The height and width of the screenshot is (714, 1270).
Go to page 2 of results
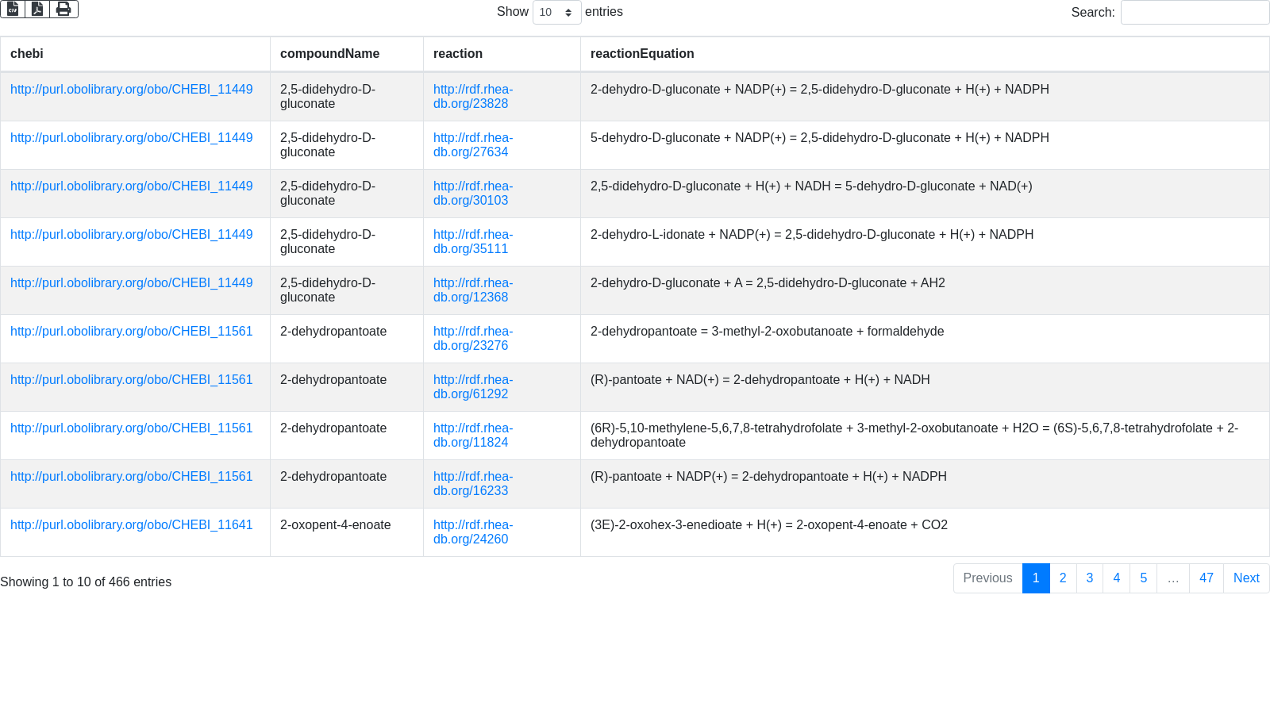click(1063, 578)
